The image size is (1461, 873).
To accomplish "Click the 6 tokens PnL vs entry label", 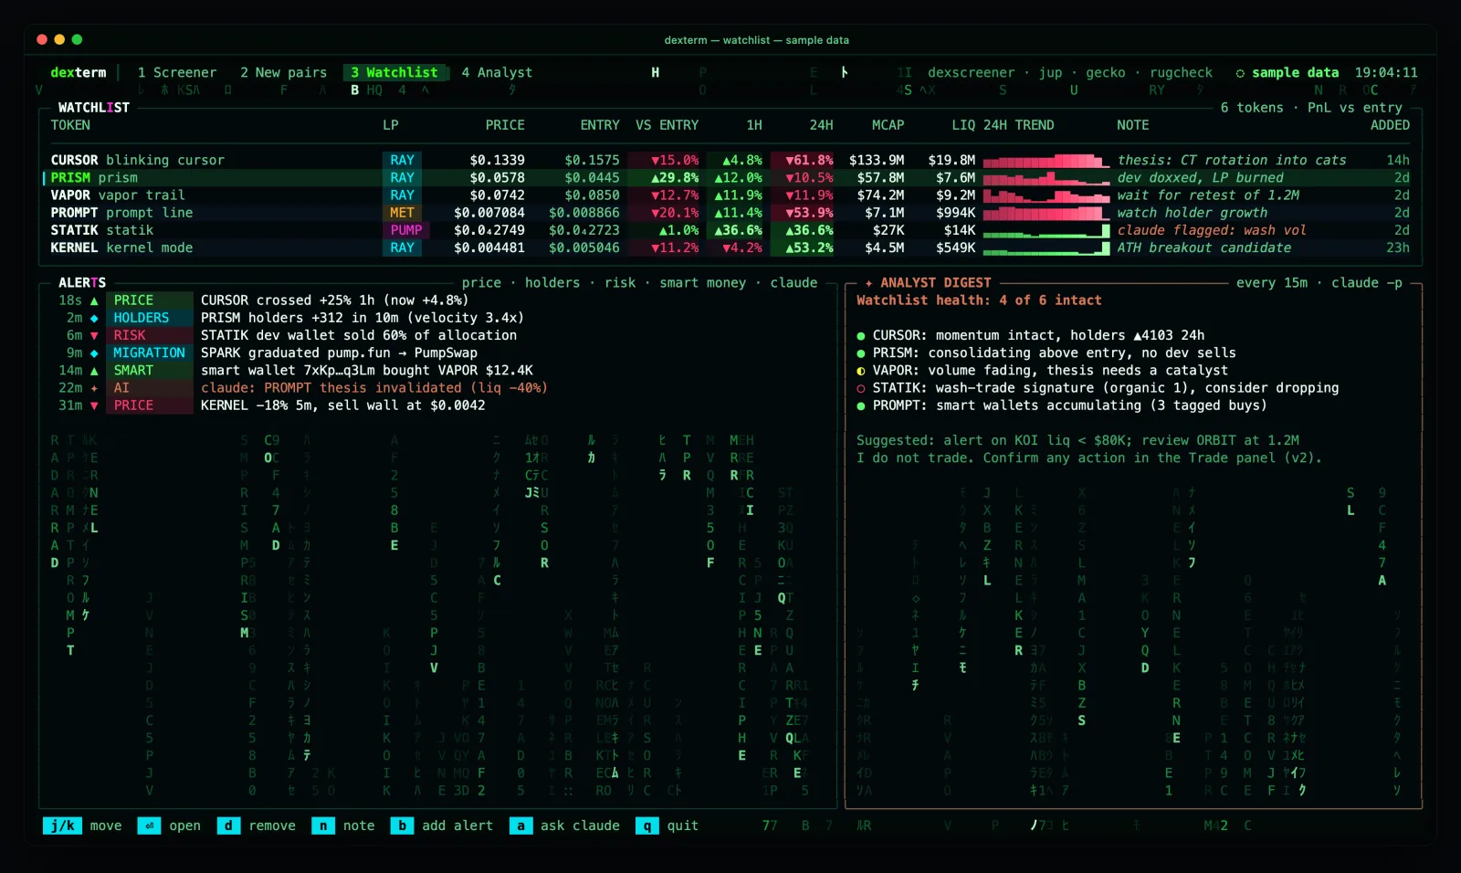I will [1311, 108].
